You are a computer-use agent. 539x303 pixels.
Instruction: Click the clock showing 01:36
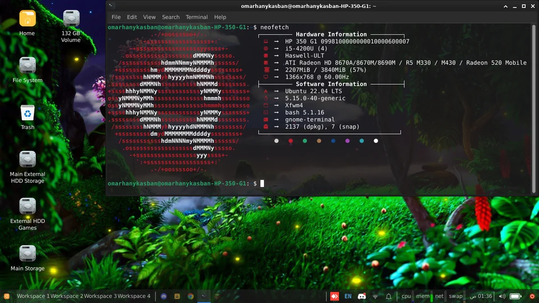[481, 296]
